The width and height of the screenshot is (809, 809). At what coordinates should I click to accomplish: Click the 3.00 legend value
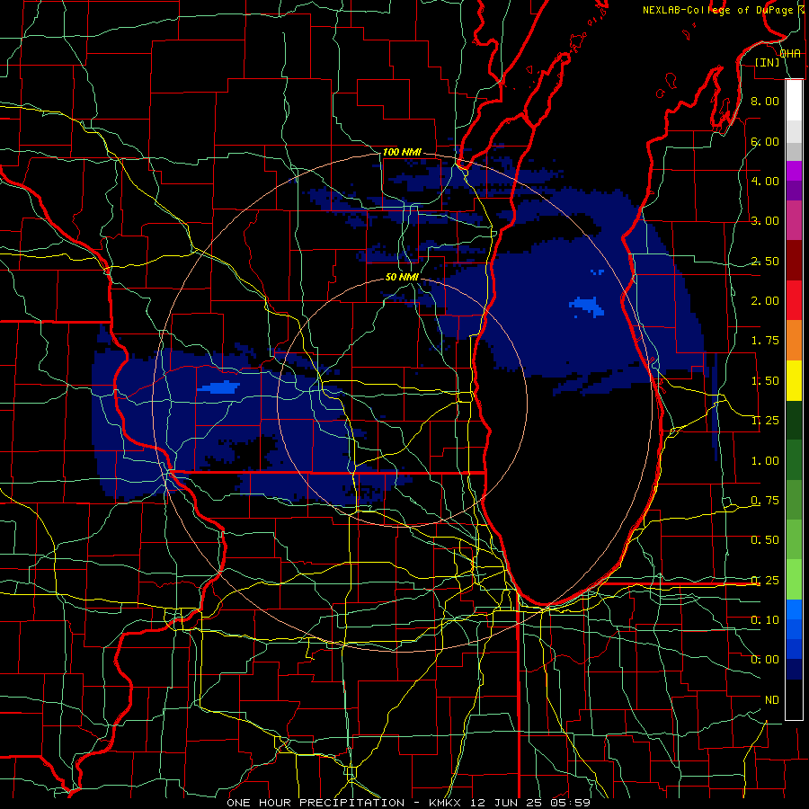tap(765, 221)
